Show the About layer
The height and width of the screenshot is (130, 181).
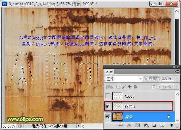click(x=108, y=96)
